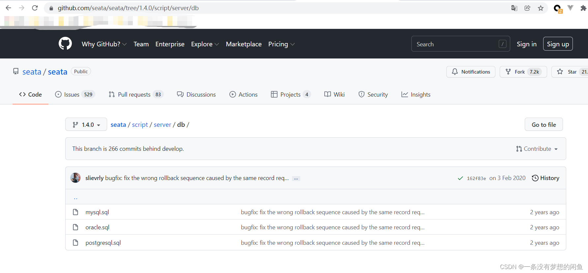Open the commit History link

(545, 178)
